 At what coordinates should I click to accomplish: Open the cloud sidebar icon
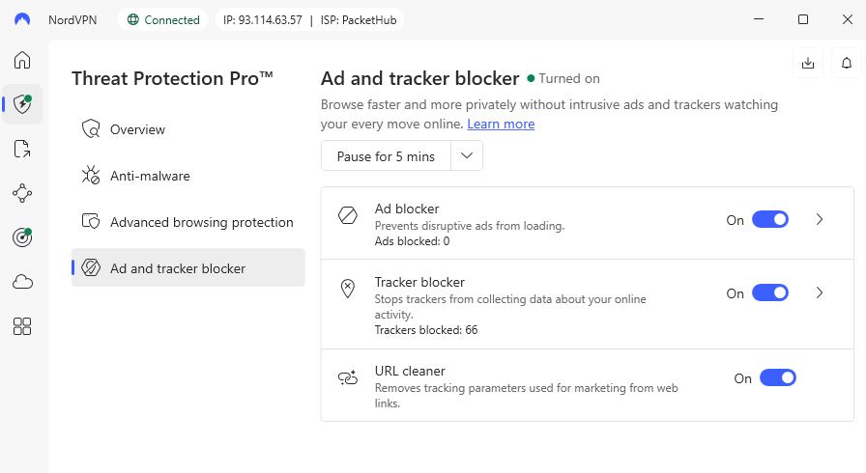coord(22,282)
